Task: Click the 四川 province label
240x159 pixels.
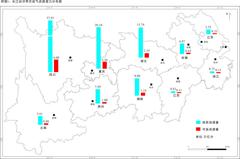Action: [52, 75]
